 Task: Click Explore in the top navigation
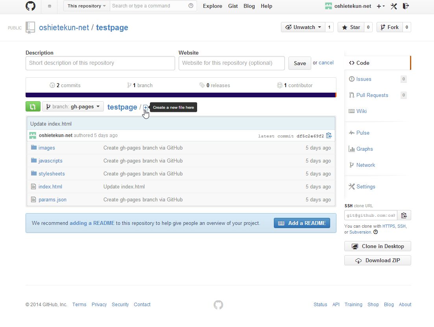click(212, 6)
